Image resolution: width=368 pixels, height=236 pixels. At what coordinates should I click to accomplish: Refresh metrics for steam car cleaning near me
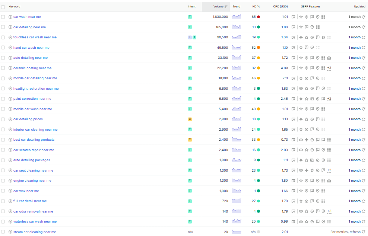click(x=364, y=232)
